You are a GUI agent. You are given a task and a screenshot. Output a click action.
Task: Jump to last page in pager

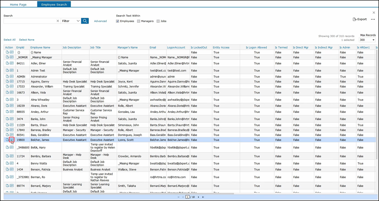click(x=203, y=197)
